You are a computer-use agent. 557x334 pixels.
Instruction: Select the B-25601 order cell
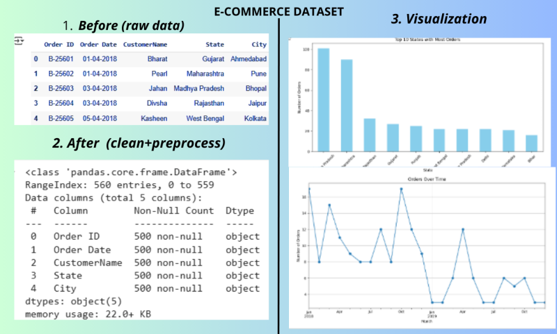point(60,59)
